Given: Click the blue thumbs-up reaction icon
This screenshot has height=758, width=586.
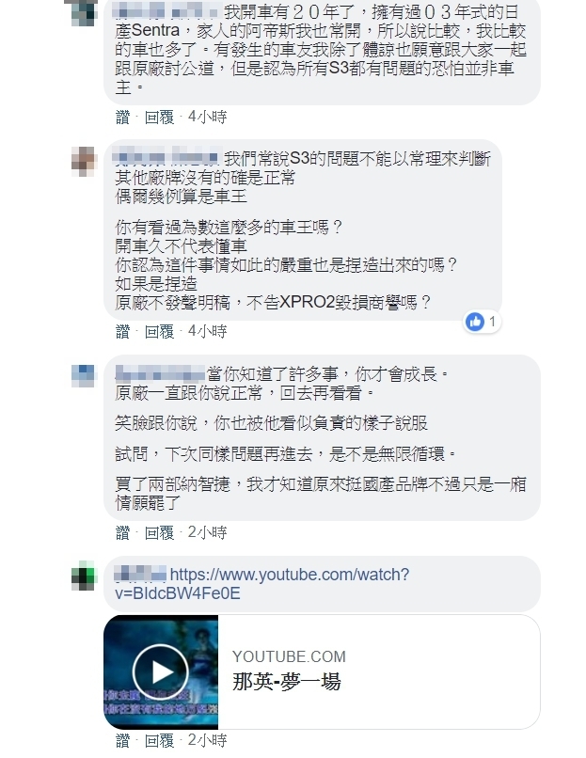Looking at the screenshot, I should 475,322.
